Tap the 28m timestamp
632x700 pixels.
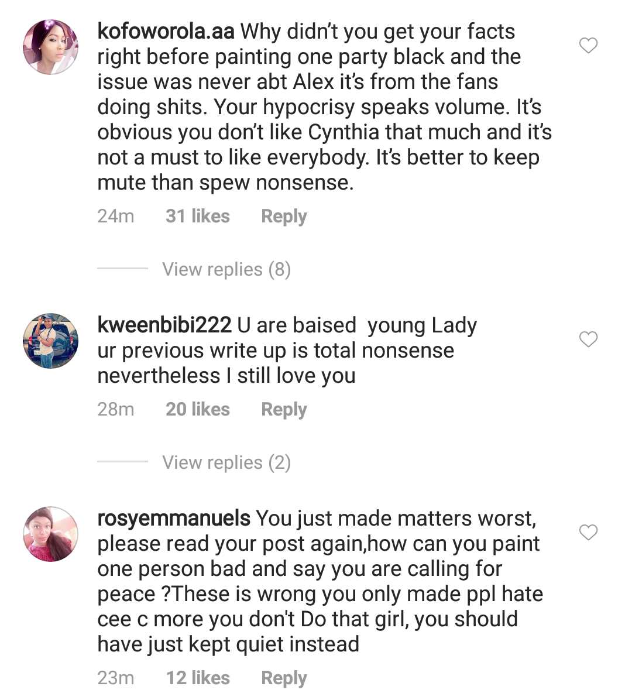point(116,409)
